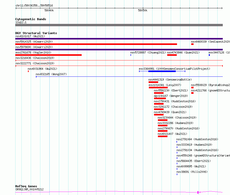
Task: Click the nsv6101017 (Wu2021) variant label
Action: click(x=30, y=36)
